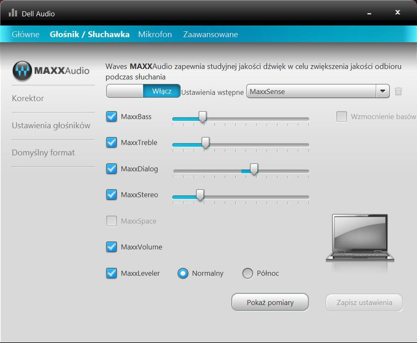Switch the Włącz toggle off

[143, 91]
